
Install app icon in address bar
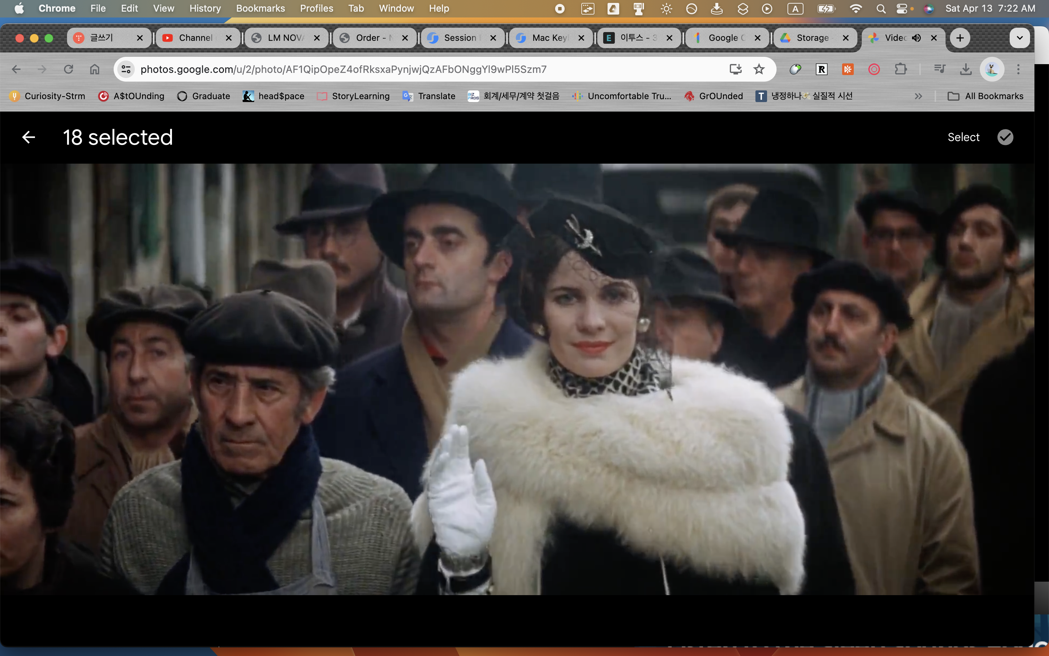(735, 69)
